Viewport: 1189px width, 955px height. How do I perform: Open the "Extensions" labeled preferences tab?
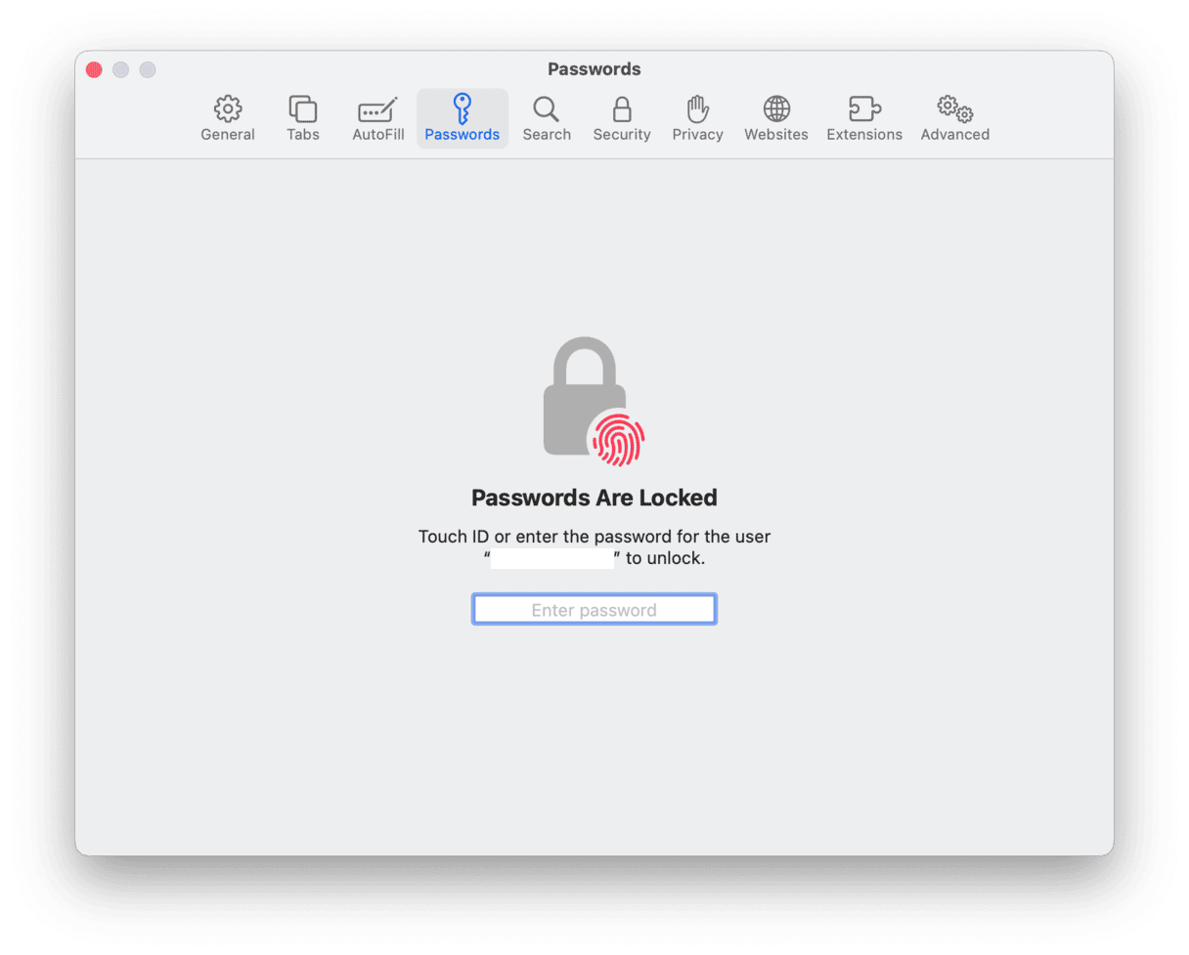864,135
